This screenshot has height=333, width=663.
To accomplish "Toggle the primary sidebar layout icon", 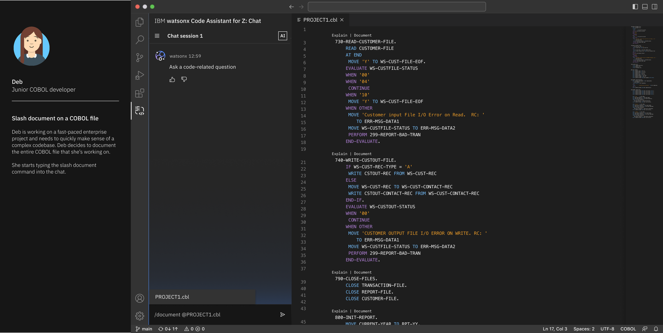I will (x=635, y=7).
